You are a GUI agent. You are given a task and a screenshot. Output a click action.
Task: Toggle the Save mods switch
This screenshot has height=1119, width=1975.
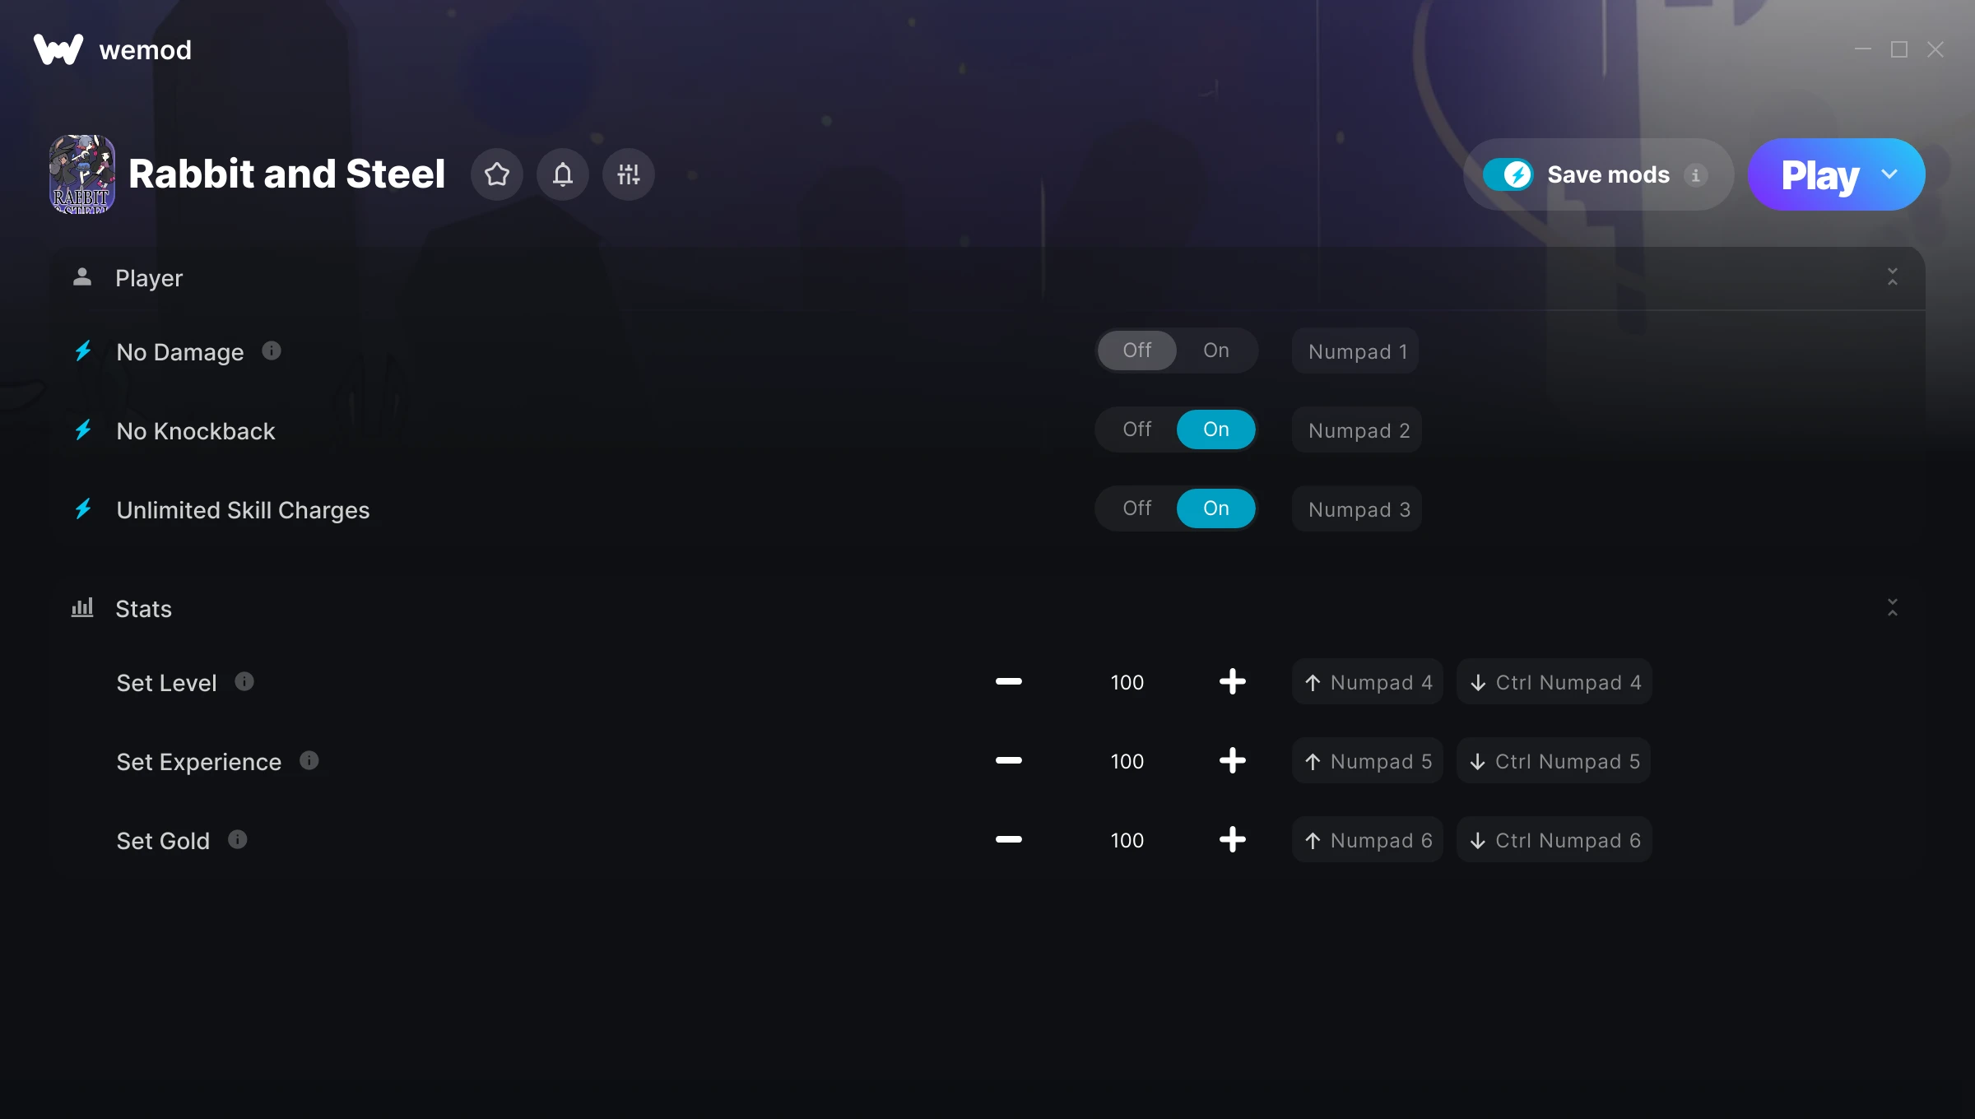[x=1508, y=174]
